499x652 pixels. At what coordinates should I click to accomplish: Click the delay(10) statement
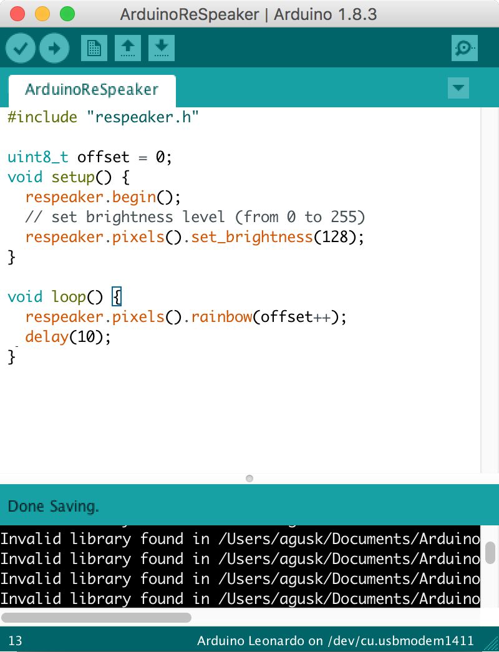pos(68,337)
